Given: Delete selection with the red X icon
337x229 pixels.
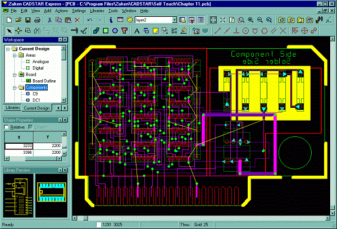Looking at the screenshot, I should click(78, 20).
